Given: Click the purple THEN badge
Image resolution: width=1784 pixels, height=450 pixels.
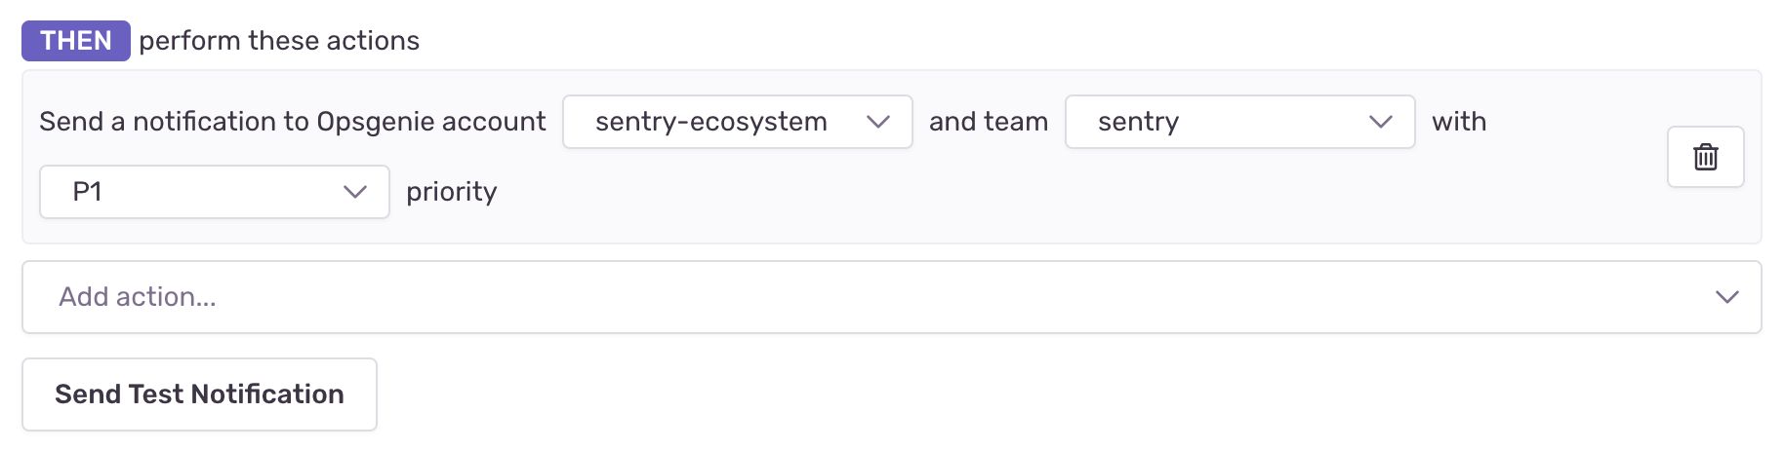Looking at the screenshot, I should click(76, 41).
